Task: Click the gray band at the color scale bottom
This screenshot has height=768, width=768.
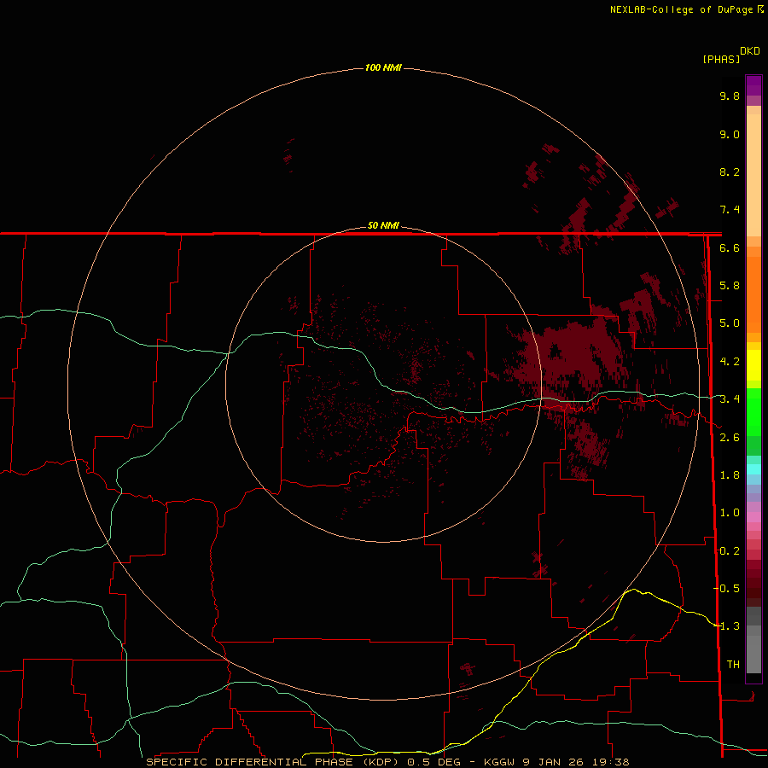Action: [753, 654]
